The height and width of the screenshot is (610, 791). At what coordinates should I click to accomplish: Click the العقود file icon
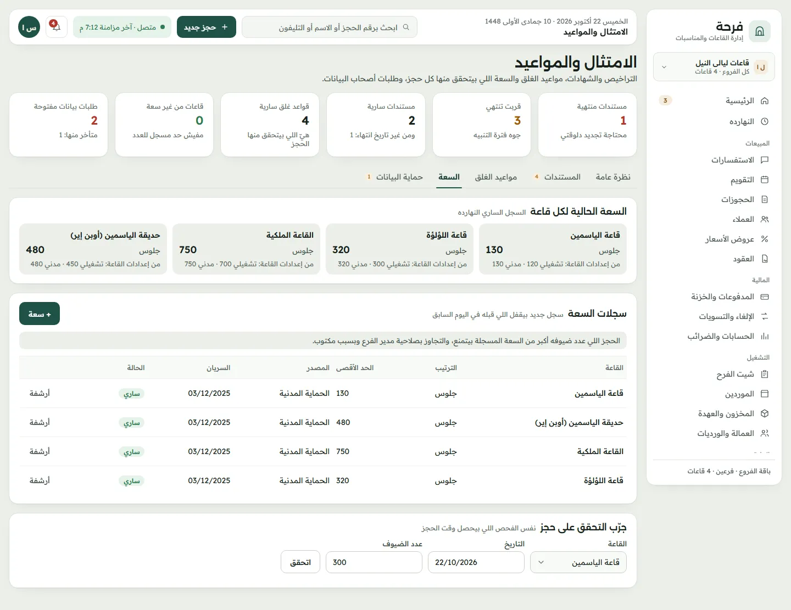(x=765, y=259)
